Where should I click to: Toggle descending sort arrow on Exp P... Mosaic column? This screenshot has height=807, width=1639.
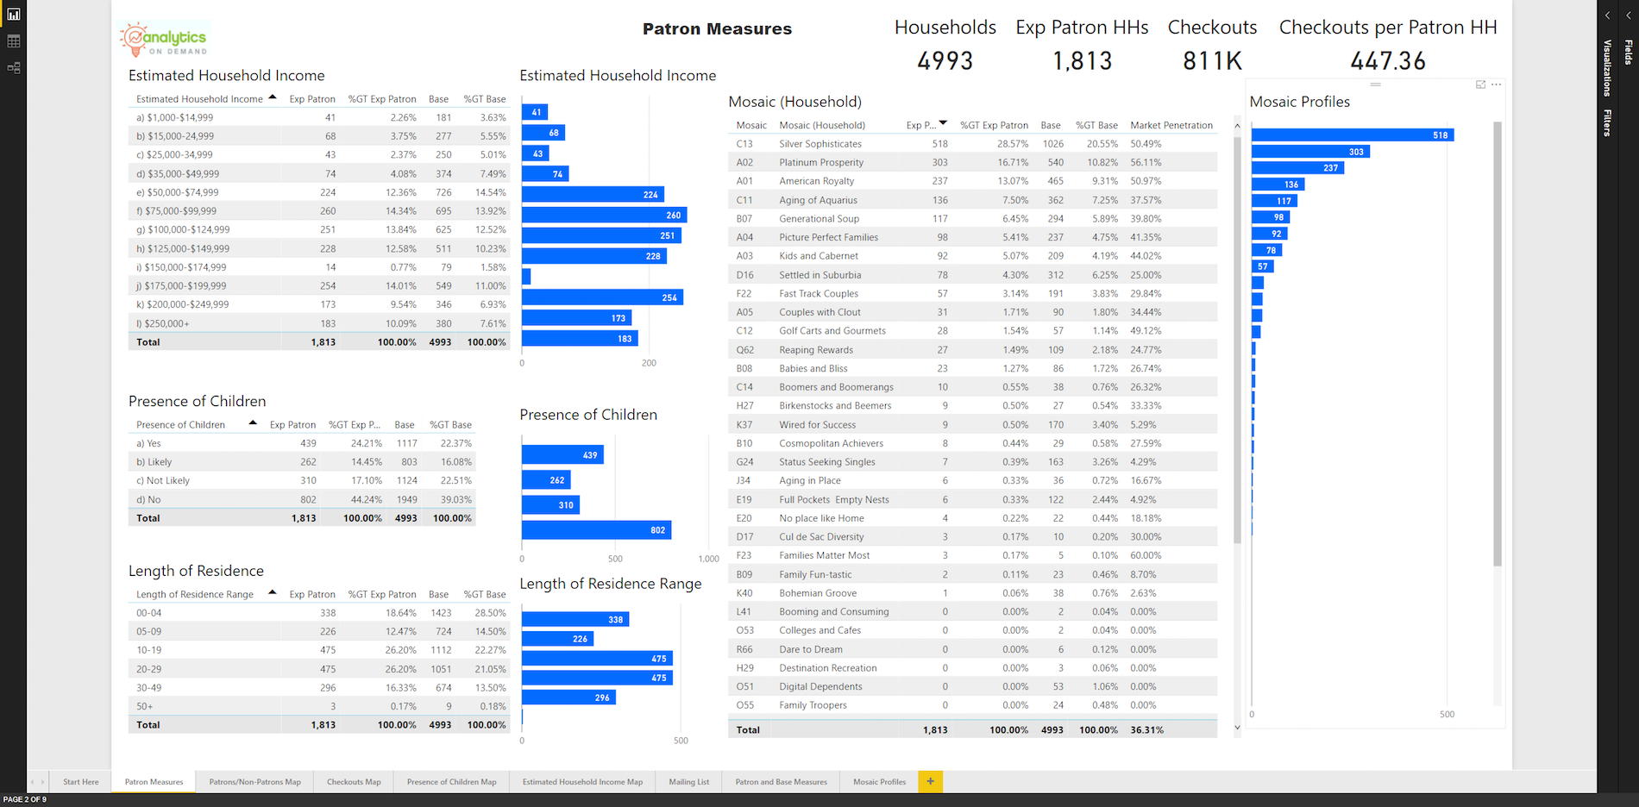[943, 123]
